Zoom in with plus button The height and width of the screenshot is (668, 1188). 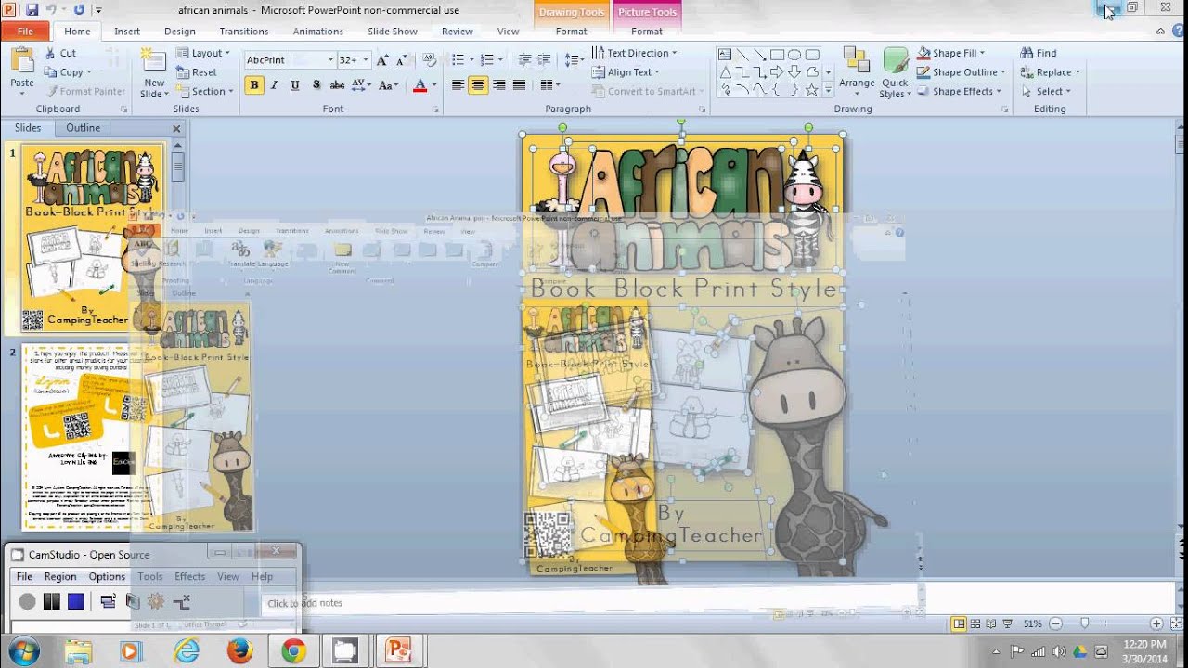click(1156, 624)
